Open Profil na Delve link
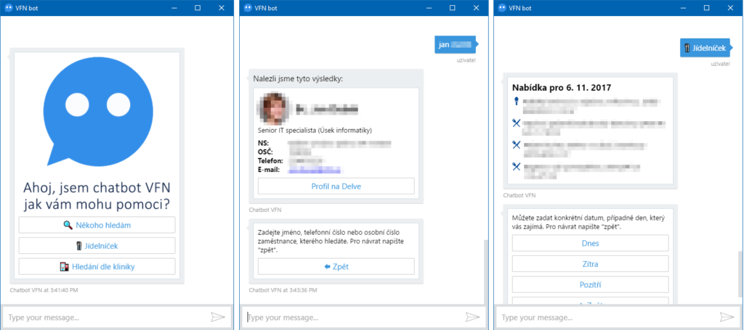The height and width of the screenshot is (330, 744). 336,186
